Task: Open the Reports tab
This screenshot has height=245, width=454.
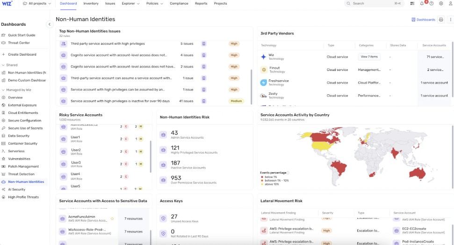Action: click(201, 3)
